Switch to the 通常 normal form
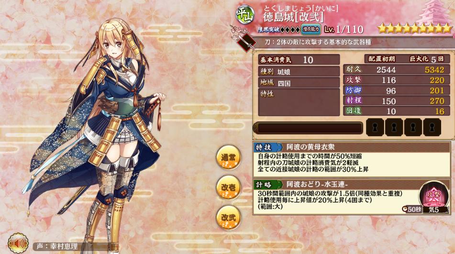This screenshot has width=455, height=254. [x=229, y=157]
